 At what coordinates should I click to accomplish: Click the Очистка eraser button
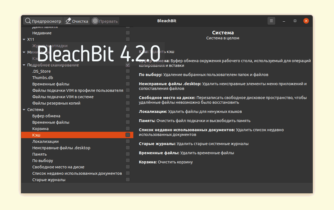pos(77,21)
